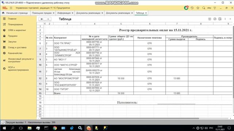The image size is (234, 131).
Task: Open the Windows notification center icon
Action: [x=229, y=128]
